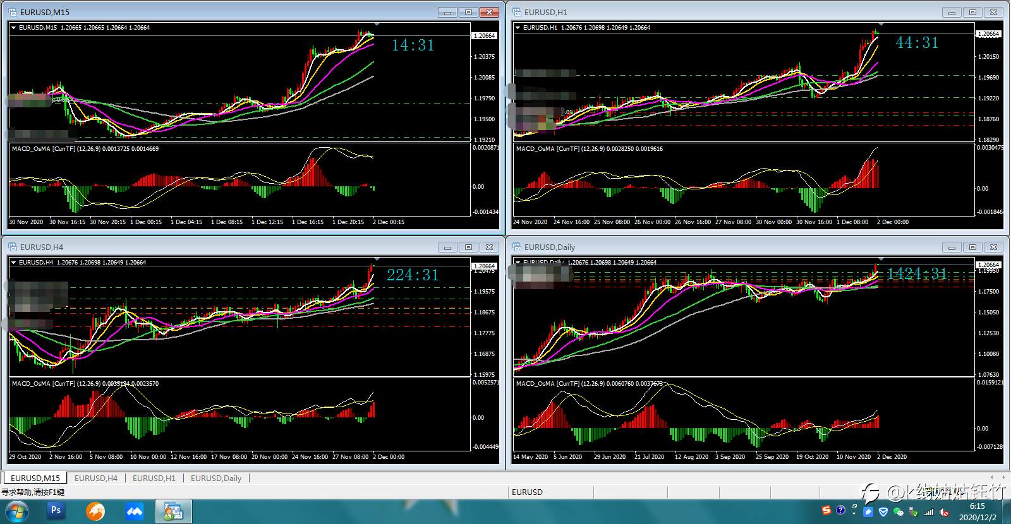Click the EURUSD,Daily chart window title icon
The height and width of the screenshot is (524, 1011).
click(x=517, y=247)
